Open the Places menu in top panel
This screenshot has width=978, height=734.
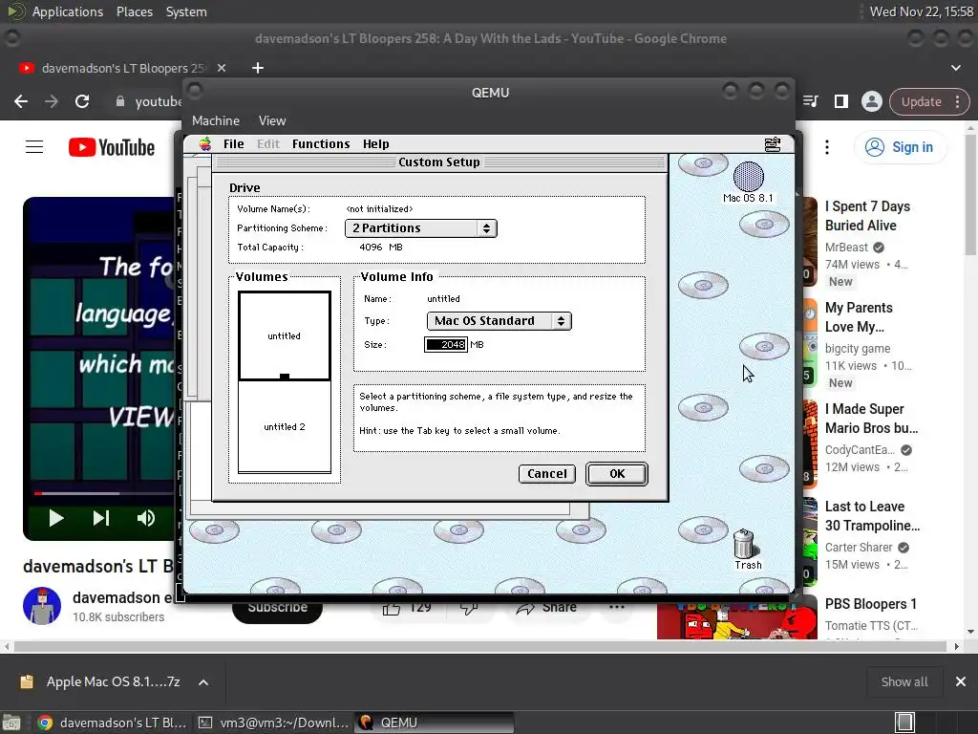coord(134,11)
